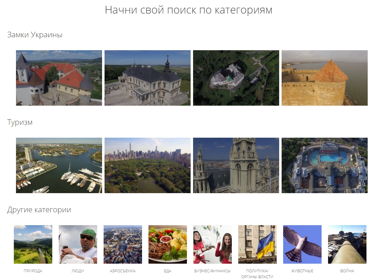This screenshot has width=380, height=280.
Task: Click the Туризм section heading
Action: (20, 122)
